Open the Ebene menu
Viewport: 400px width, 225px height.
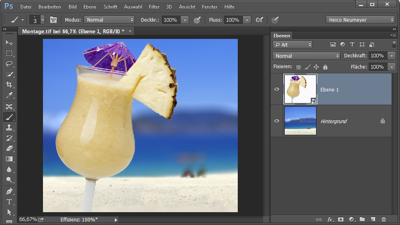90,7
